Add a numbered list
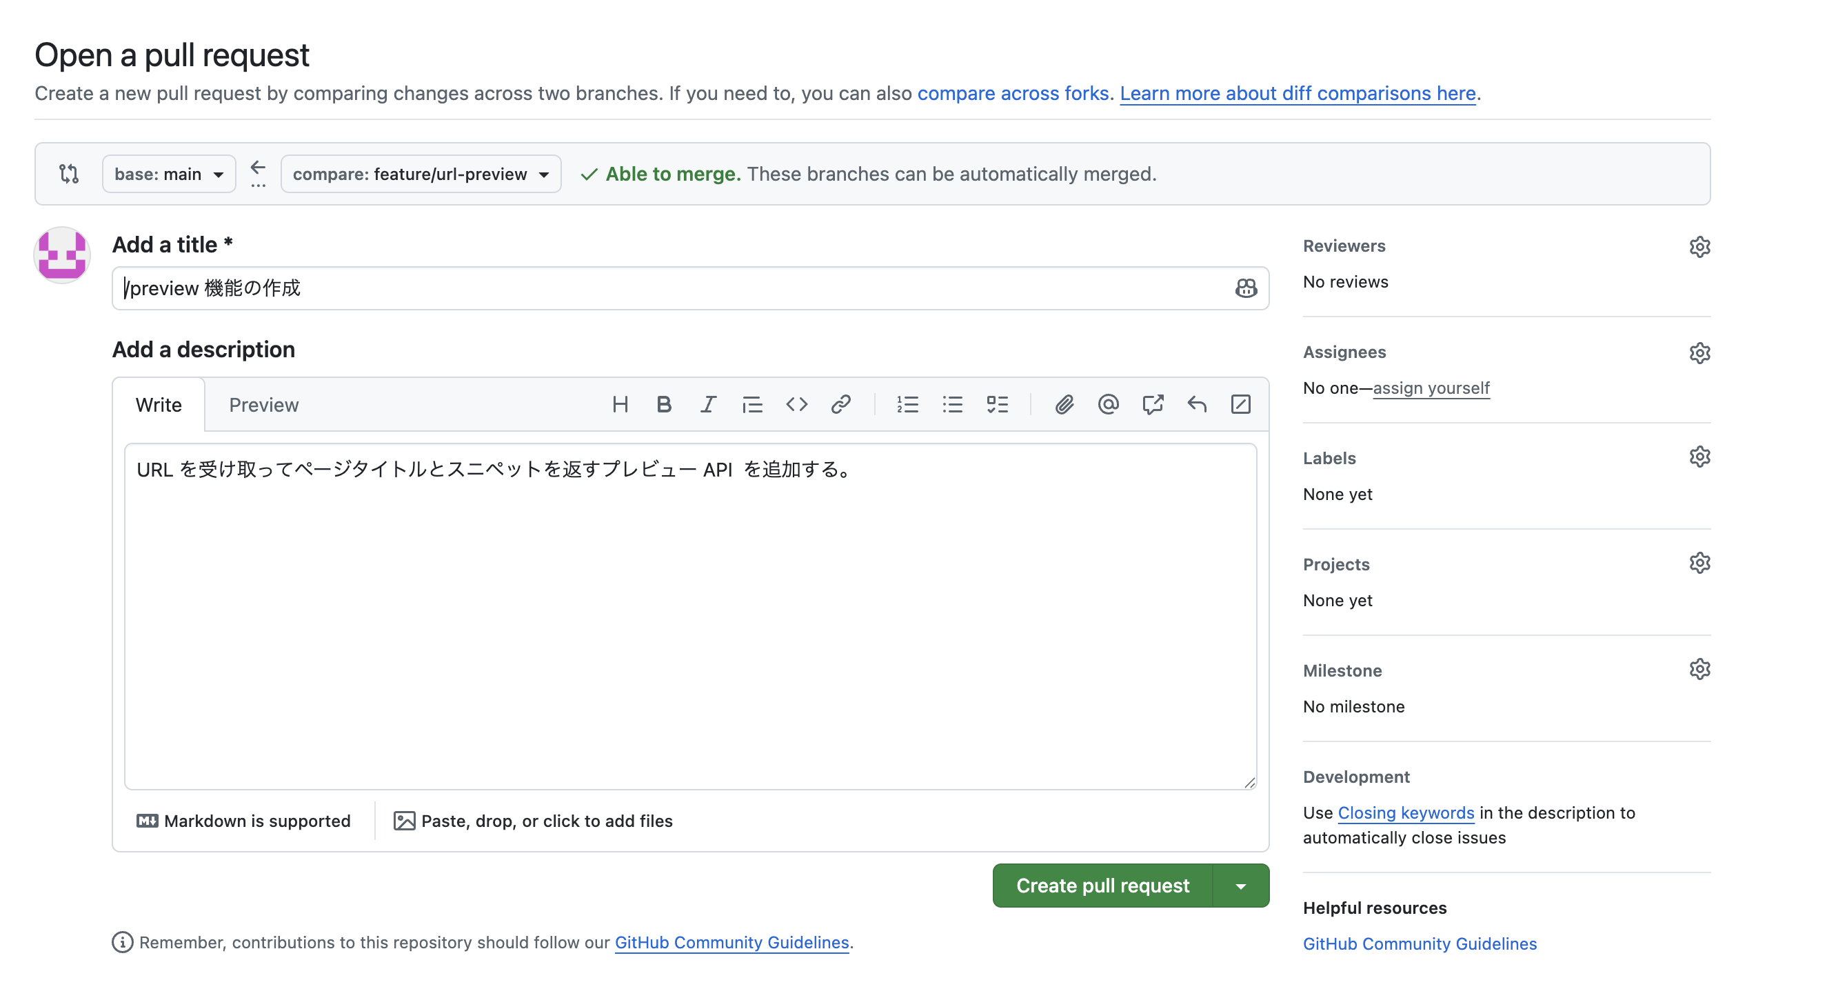This screenshot has height=989, width=1827. tap(908, 404)
